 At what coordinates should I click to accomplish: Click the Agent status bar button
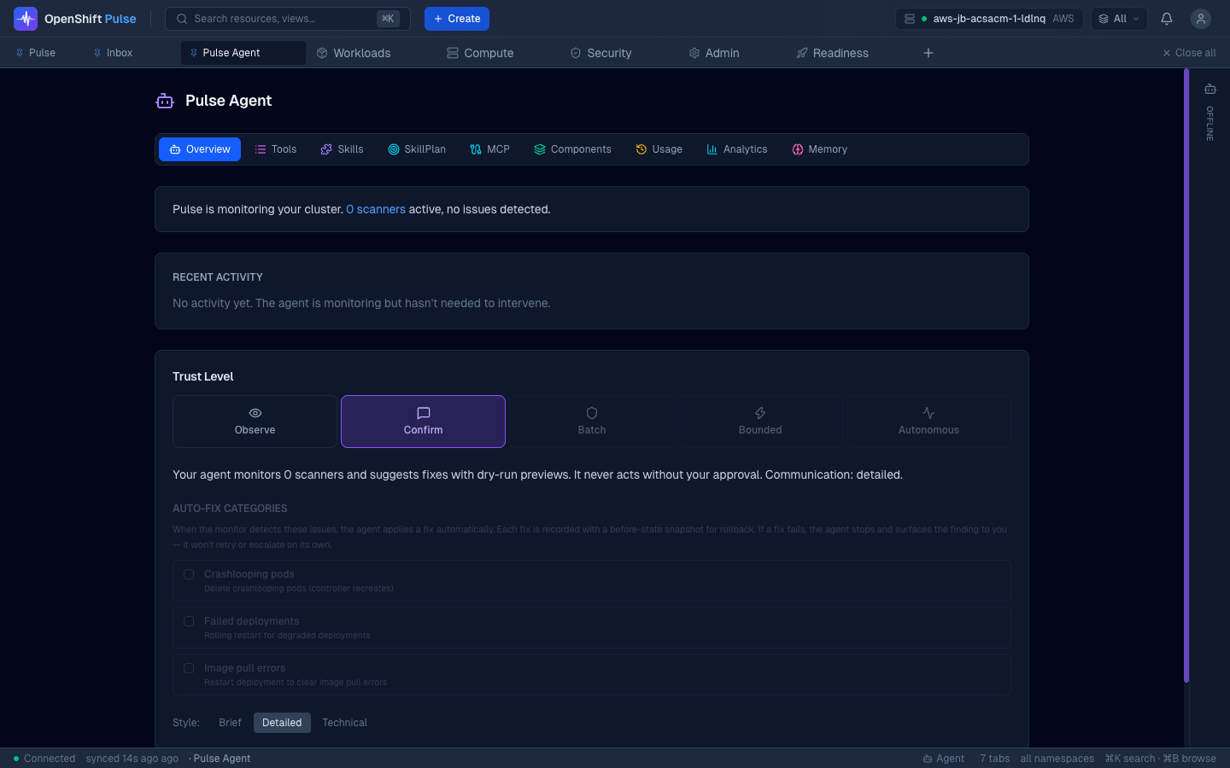tap(943, 759)
